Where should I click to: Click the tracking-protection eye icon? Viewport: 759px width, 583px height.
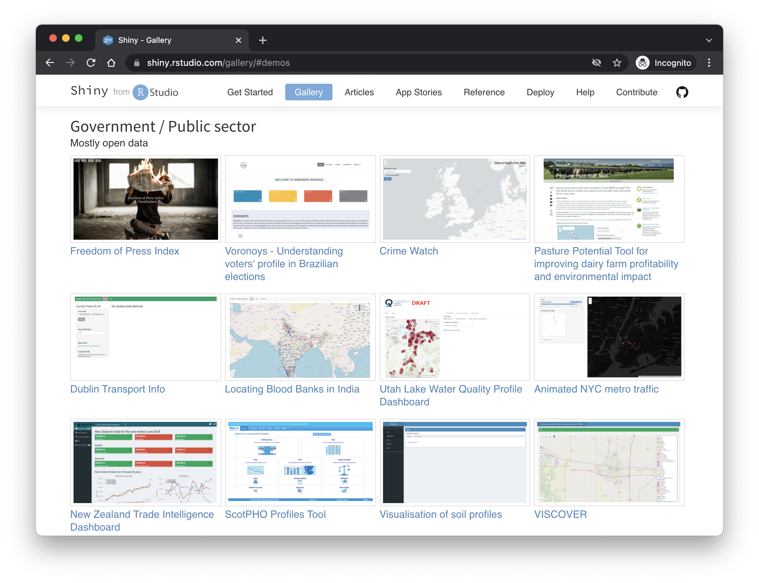coord(596,63)
